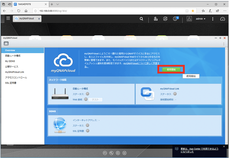Open the browser settings ellipsis menu

click(225, 11)
